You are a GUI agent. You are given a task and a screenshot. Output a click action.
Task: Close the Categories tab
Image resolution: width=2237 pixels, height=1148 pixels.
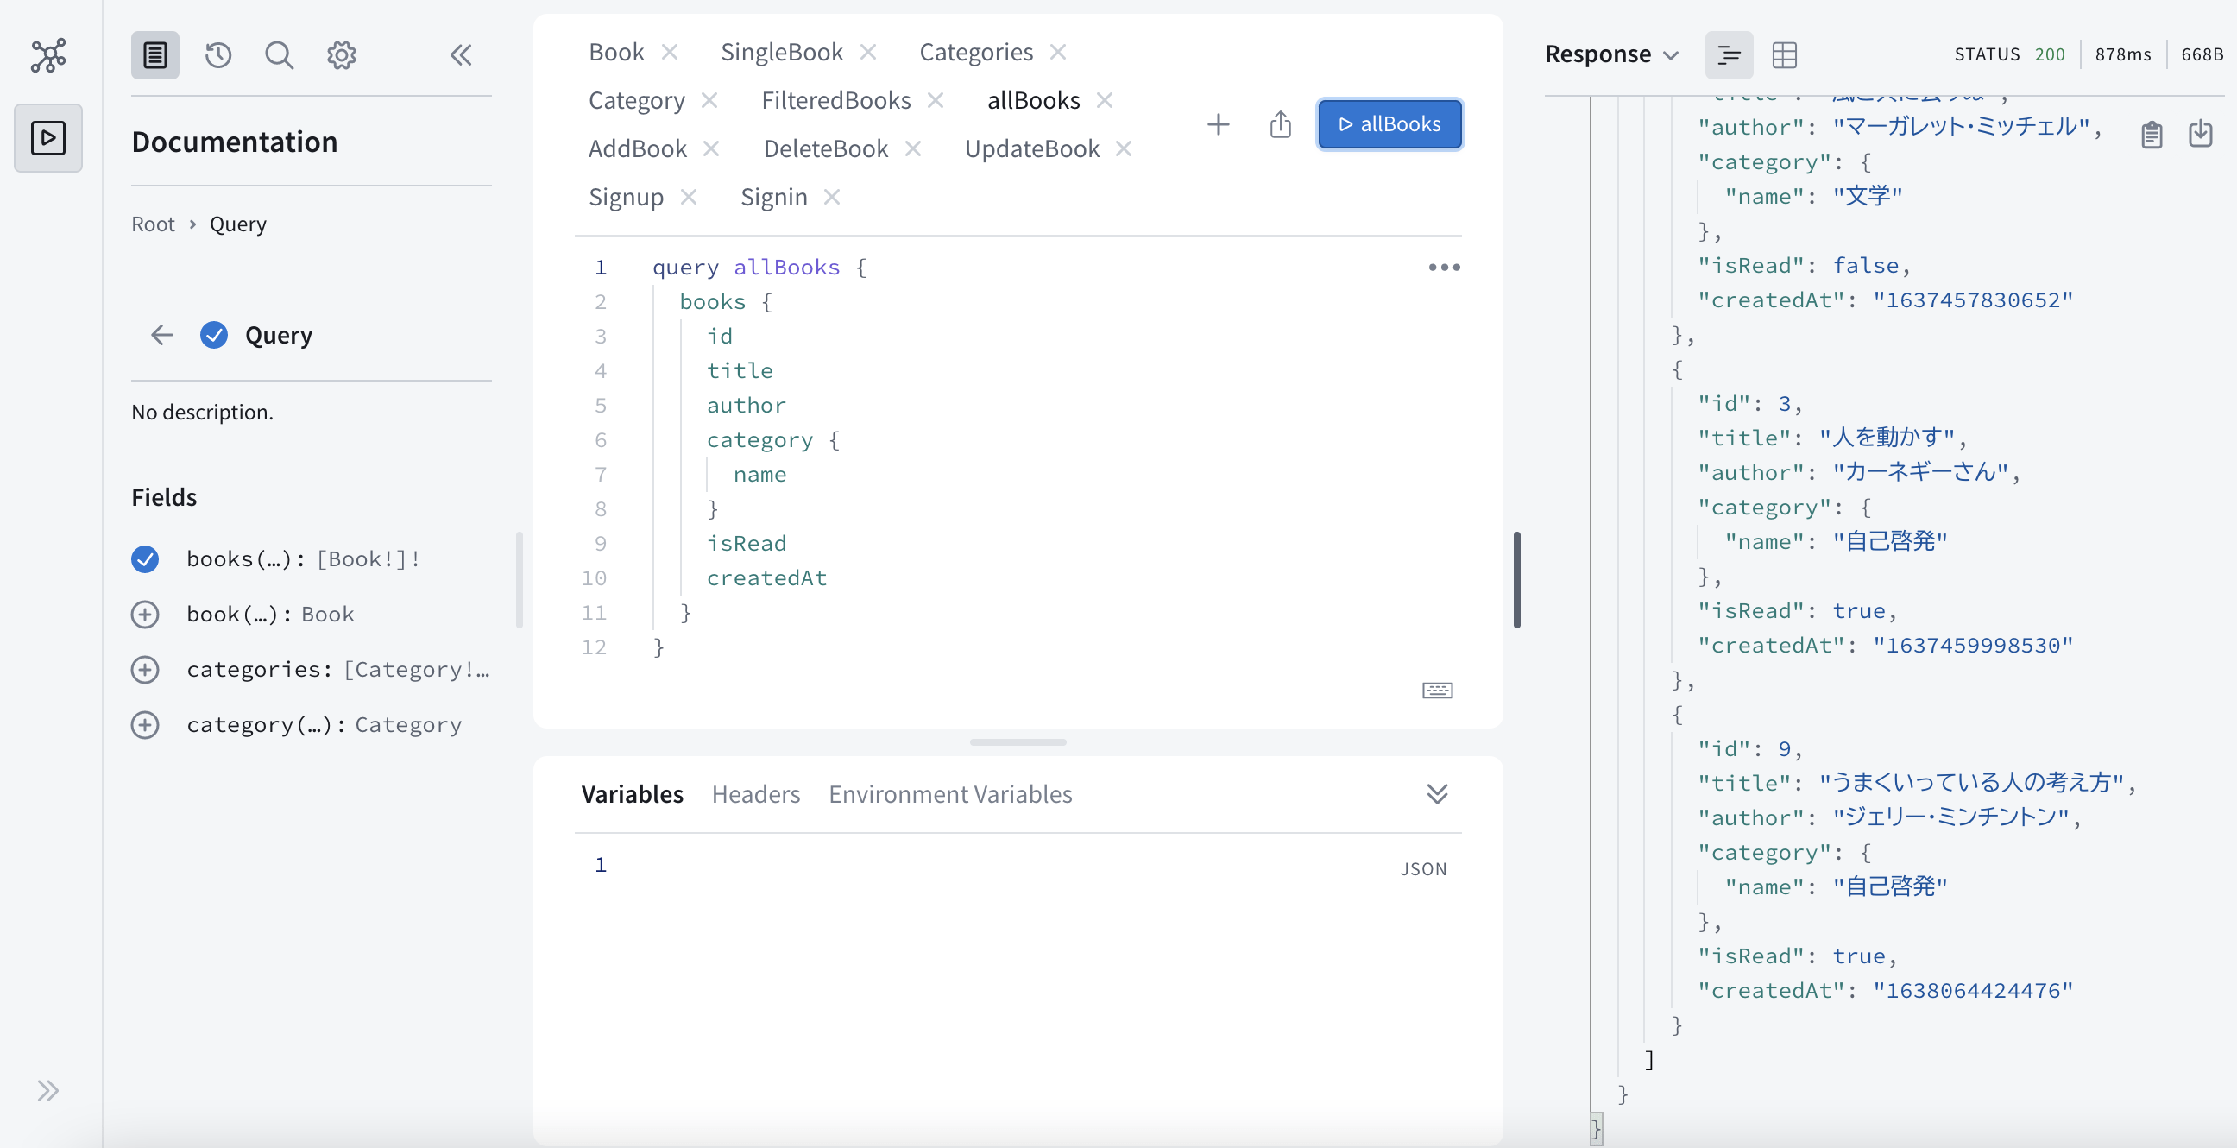coord(1057,52)
